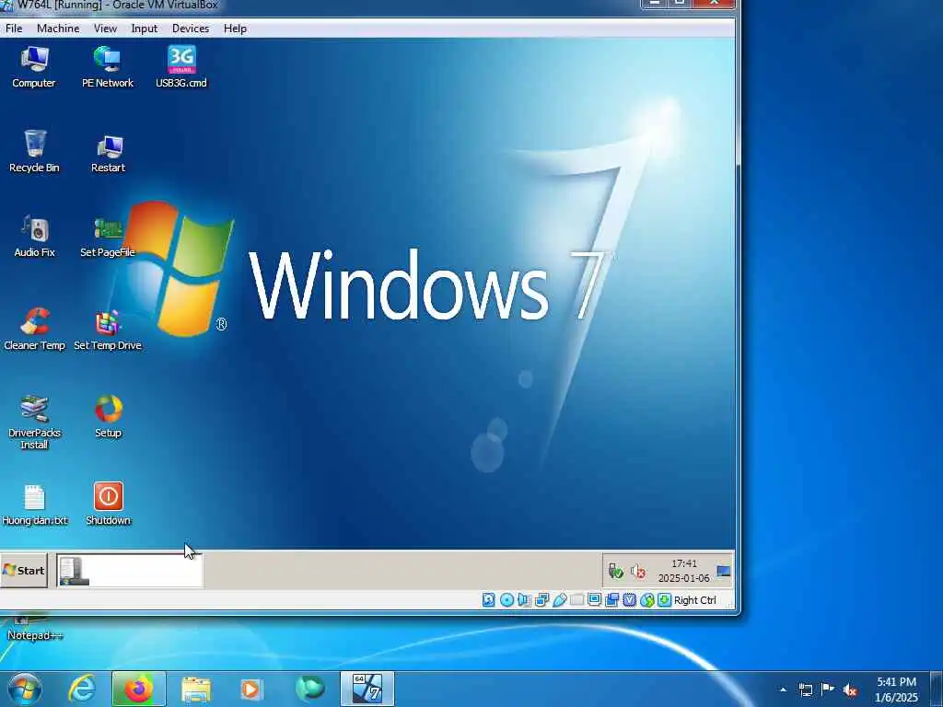943x707 pixels.
Task: Click the VirtualBox USB devices indicator
Action: pyautogui.click(x=559, y=600)
